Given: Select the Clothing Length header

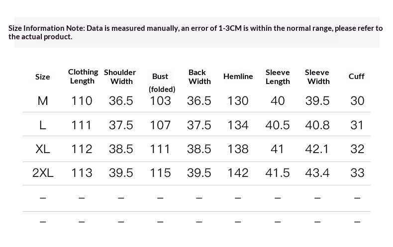Looking at the screenshot, I should pyautogui.click(x=83, y=77).
